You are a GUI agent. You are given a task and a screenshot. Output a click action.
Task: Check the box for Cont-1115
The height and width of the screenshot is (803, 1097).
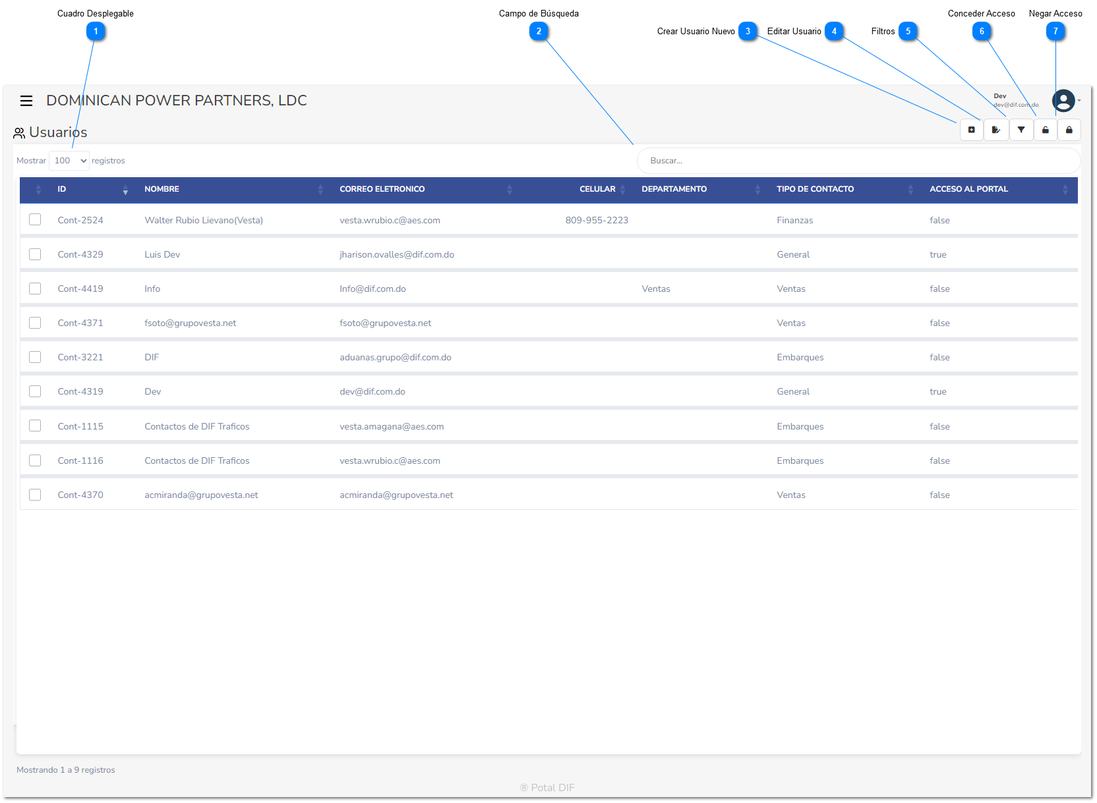(x=35, y=426)
